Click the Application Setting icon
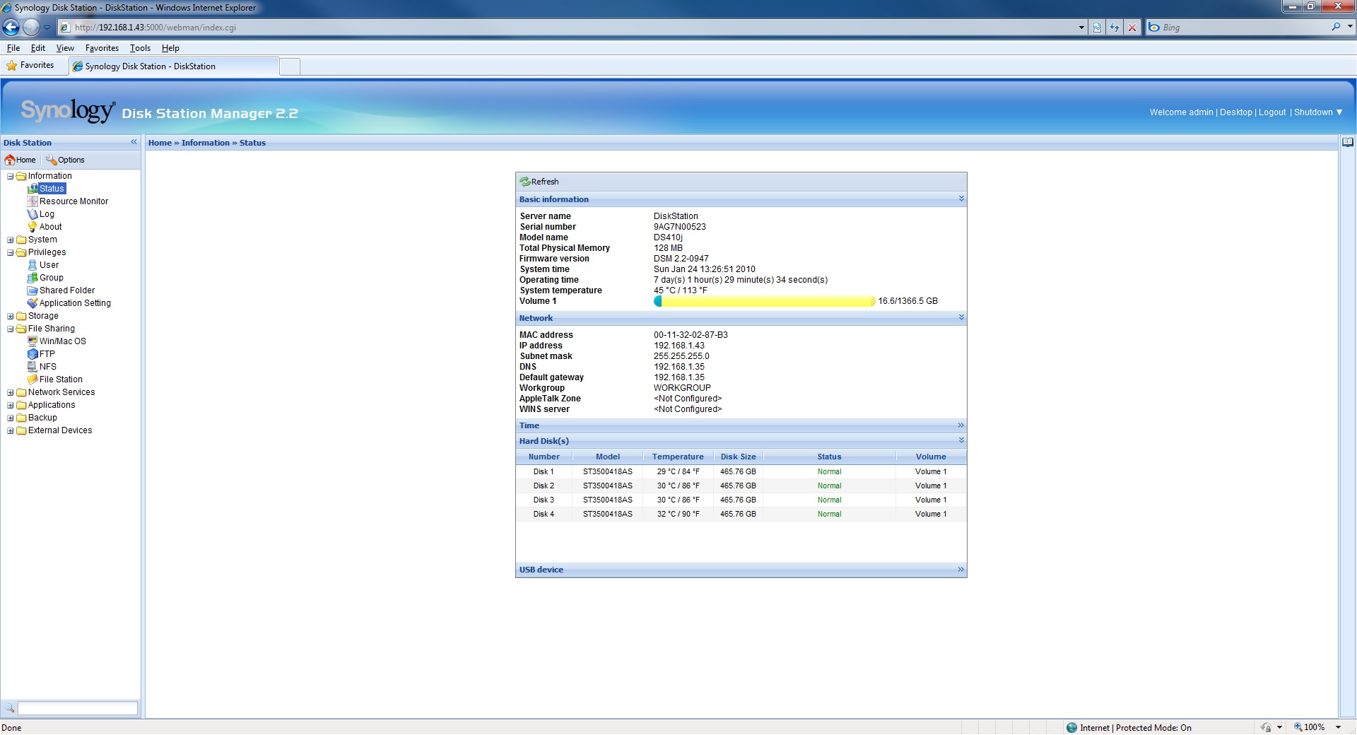 33,303
